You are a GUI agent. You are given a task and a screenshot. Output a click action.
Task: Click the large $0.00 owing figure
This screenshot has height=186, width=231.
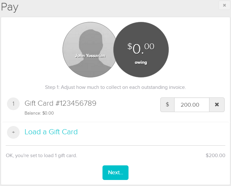point(141,49)
